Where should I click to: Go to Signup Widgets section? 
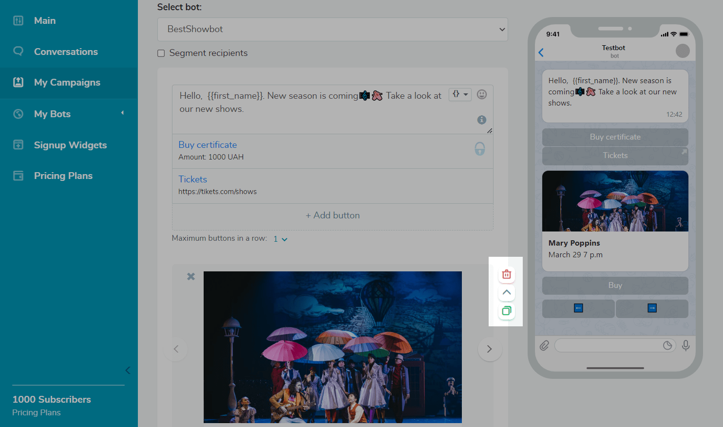70,145
